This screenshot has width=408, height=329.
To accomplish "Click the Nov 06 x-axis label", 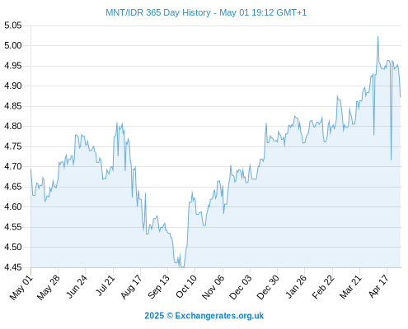I will pyautogui.click(x=213, y=288).
